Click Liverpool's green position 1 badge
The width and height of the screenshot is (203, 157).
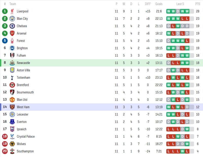coord(5,11)
